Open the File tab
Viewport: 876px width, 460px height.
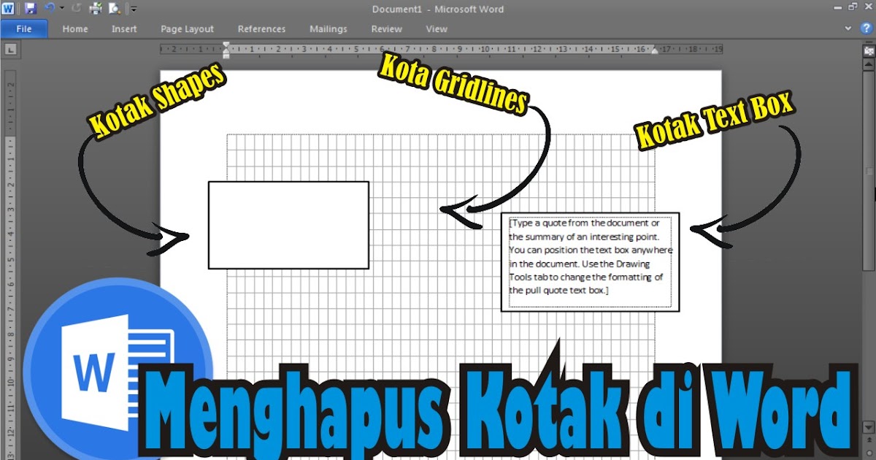click(24, 29)
